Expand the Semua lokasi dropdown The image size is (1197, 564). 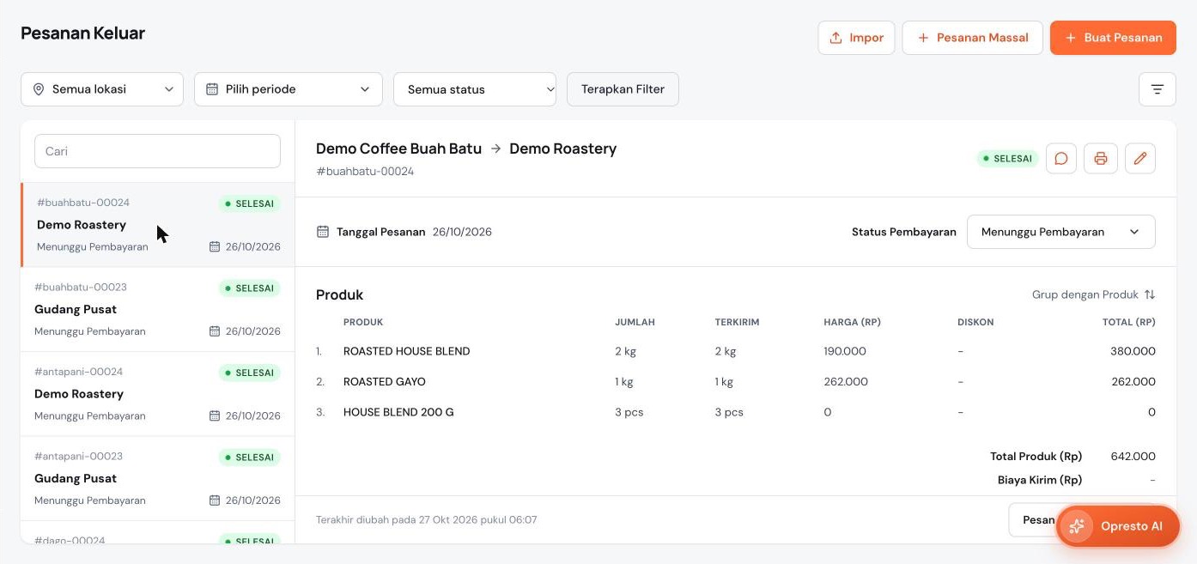coord(102,89)
